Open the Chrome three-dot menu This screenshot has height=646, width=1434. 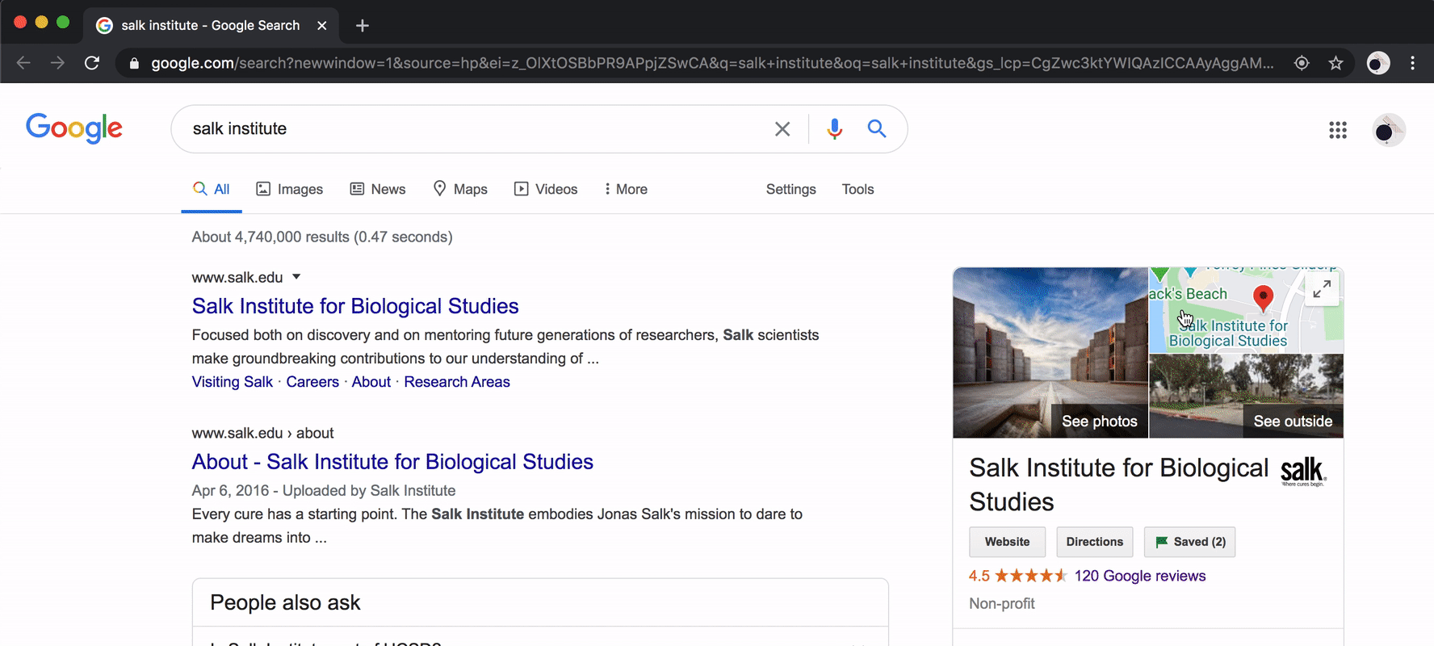pyautogui.click(x=1412, y=63)
